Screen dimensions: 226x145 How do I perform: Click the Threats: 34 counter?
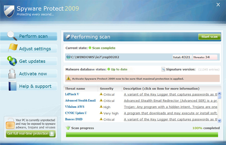(205, 57)
